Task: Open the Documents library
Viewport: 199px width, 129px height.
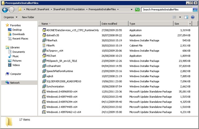Action: [x=19, y=52]
